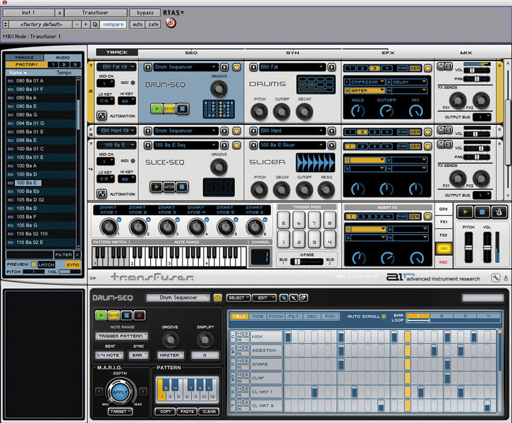Switch to the SYN tab
Viewport: 512px width, 423px height.
pyautogui.click(x=292, y=53)
